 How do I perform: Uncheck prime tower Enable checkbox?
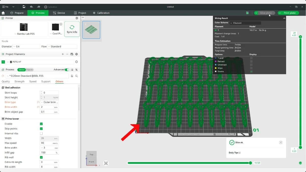click(41, 124)
